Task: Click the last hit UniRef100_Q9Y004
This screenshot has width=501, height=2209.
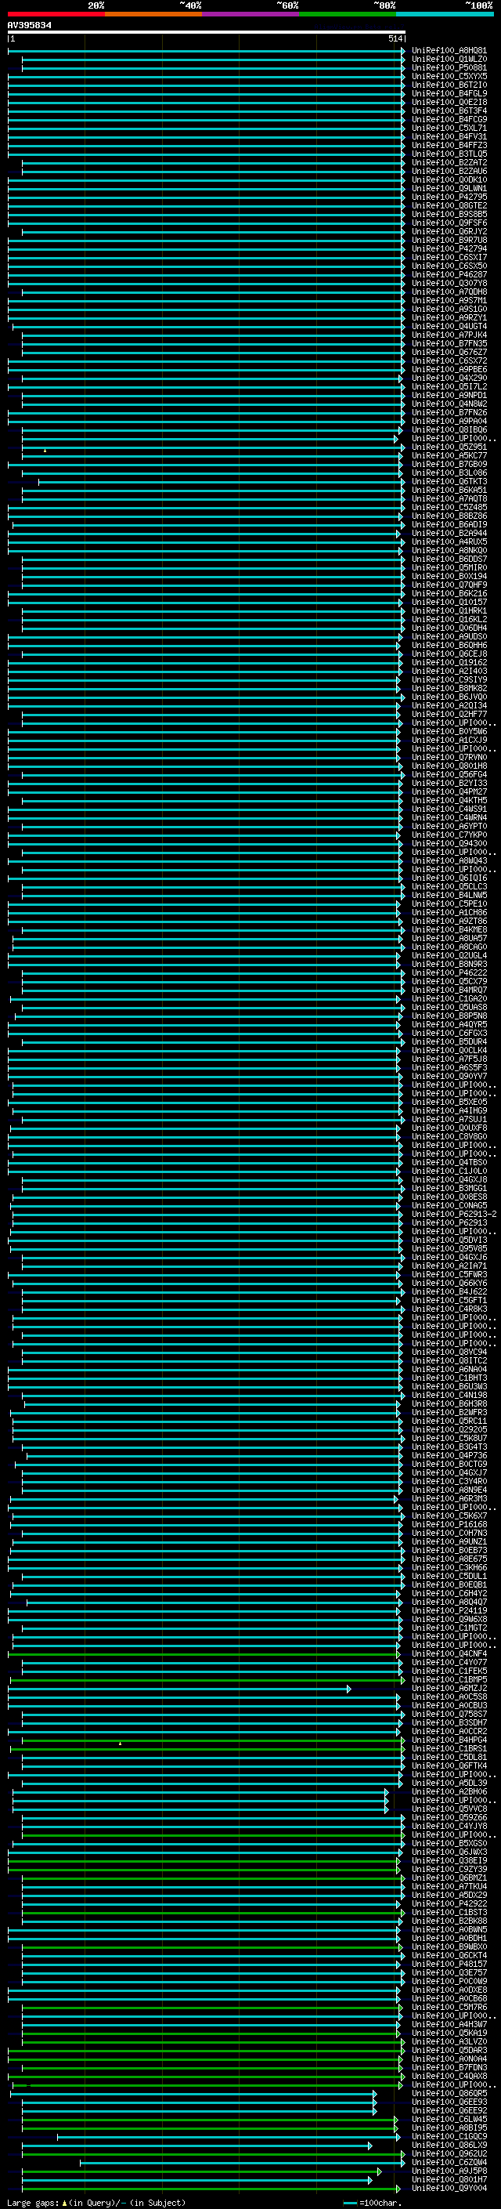Action: [x=449, y=2189]
